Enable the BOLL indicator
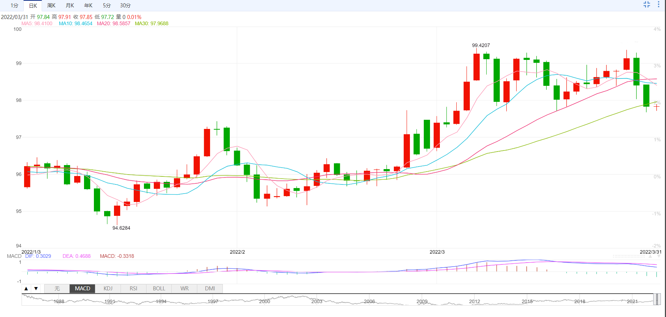Viewport: 666px width, 317px height. [x=159, y=289]
